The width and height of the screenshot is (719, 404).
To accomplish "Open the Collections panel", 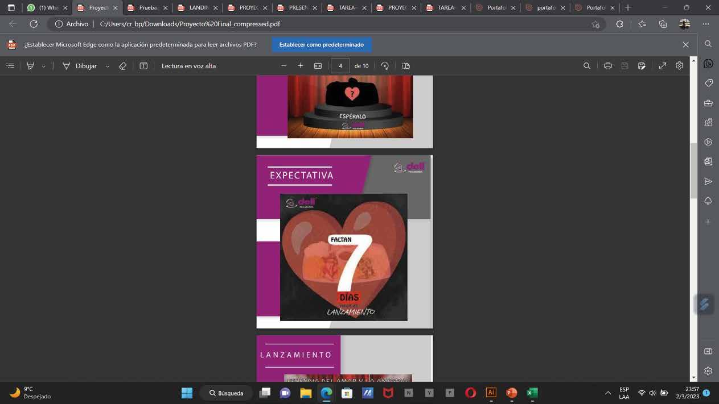I will [663, 24].
